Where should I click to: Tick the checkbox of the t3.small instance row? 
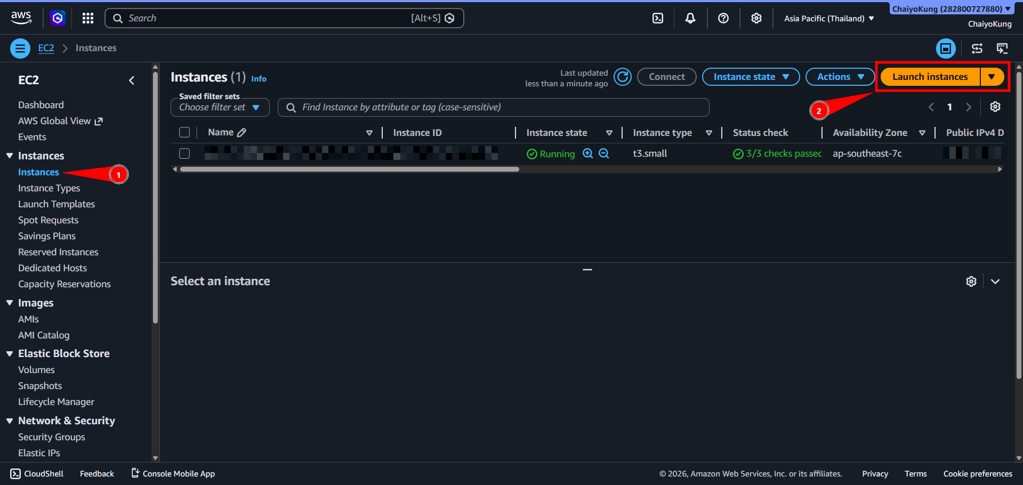point(184,153)
